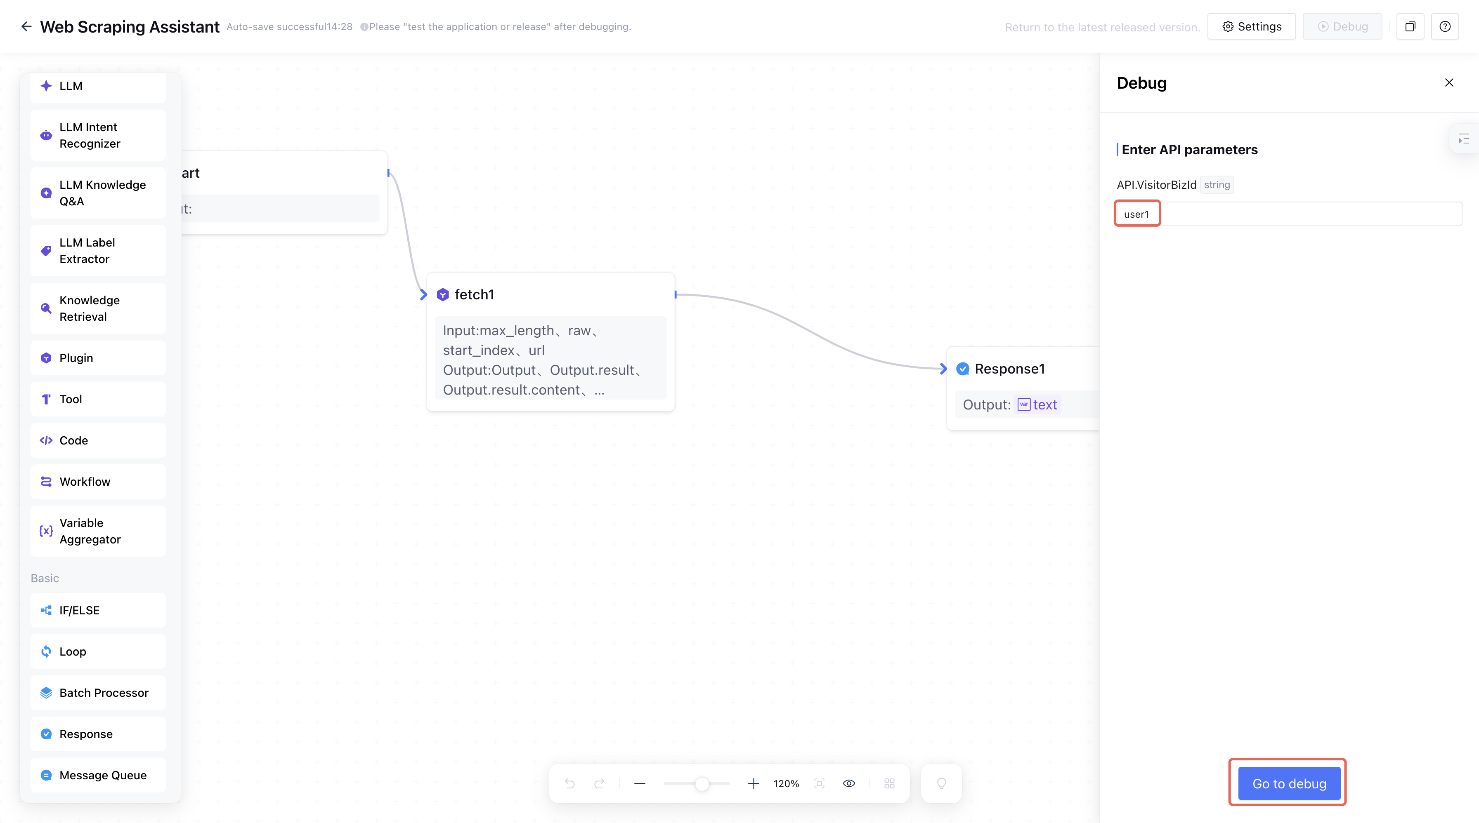Select the Variable Aggregator node item

98,531
